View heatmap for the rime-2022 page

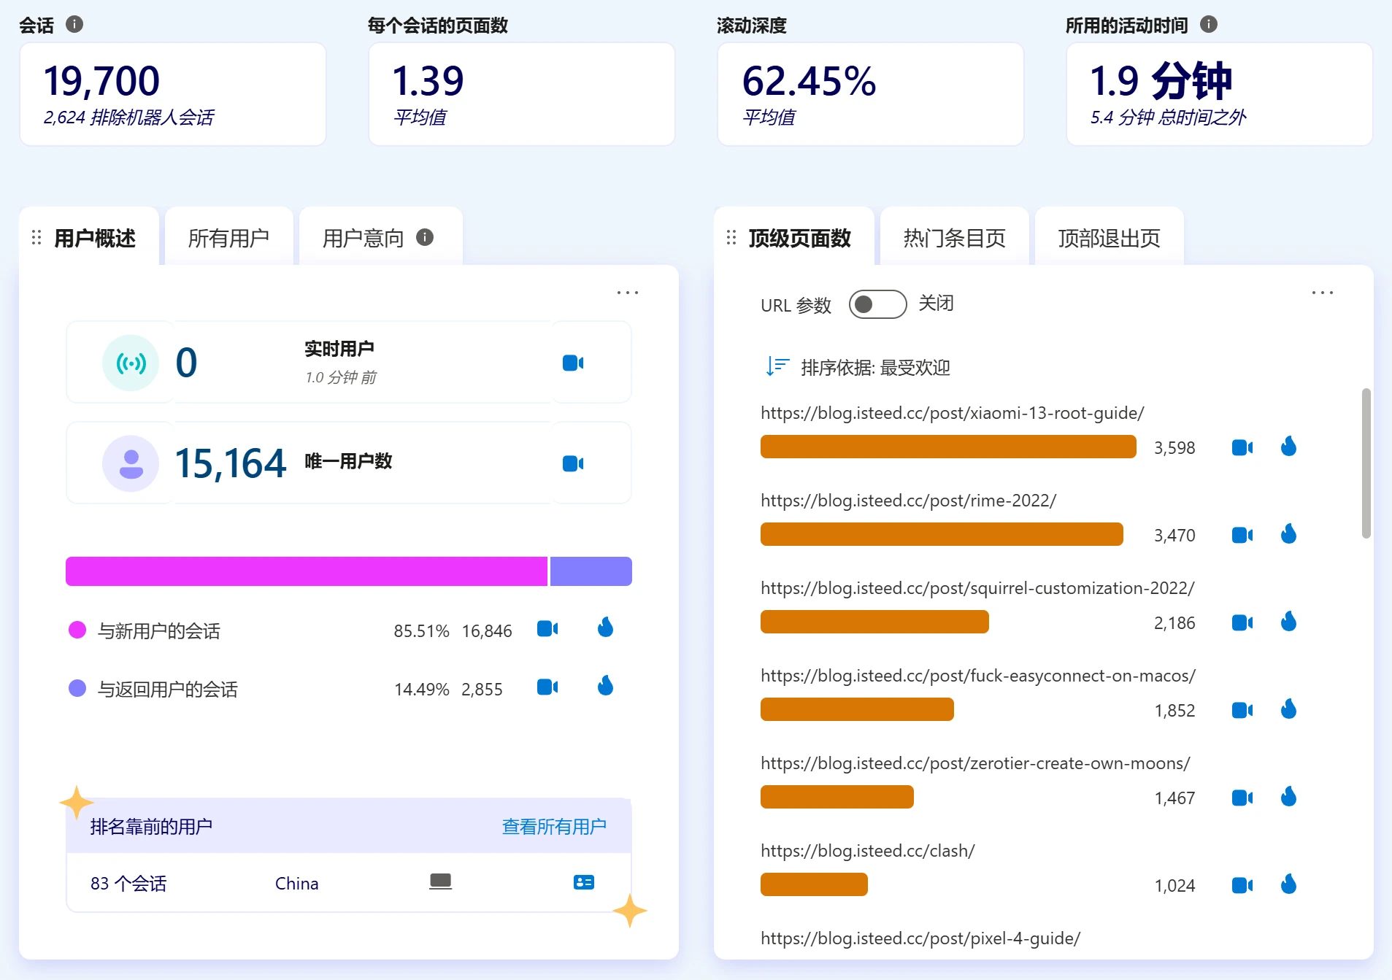click(x=1288, y=534)
